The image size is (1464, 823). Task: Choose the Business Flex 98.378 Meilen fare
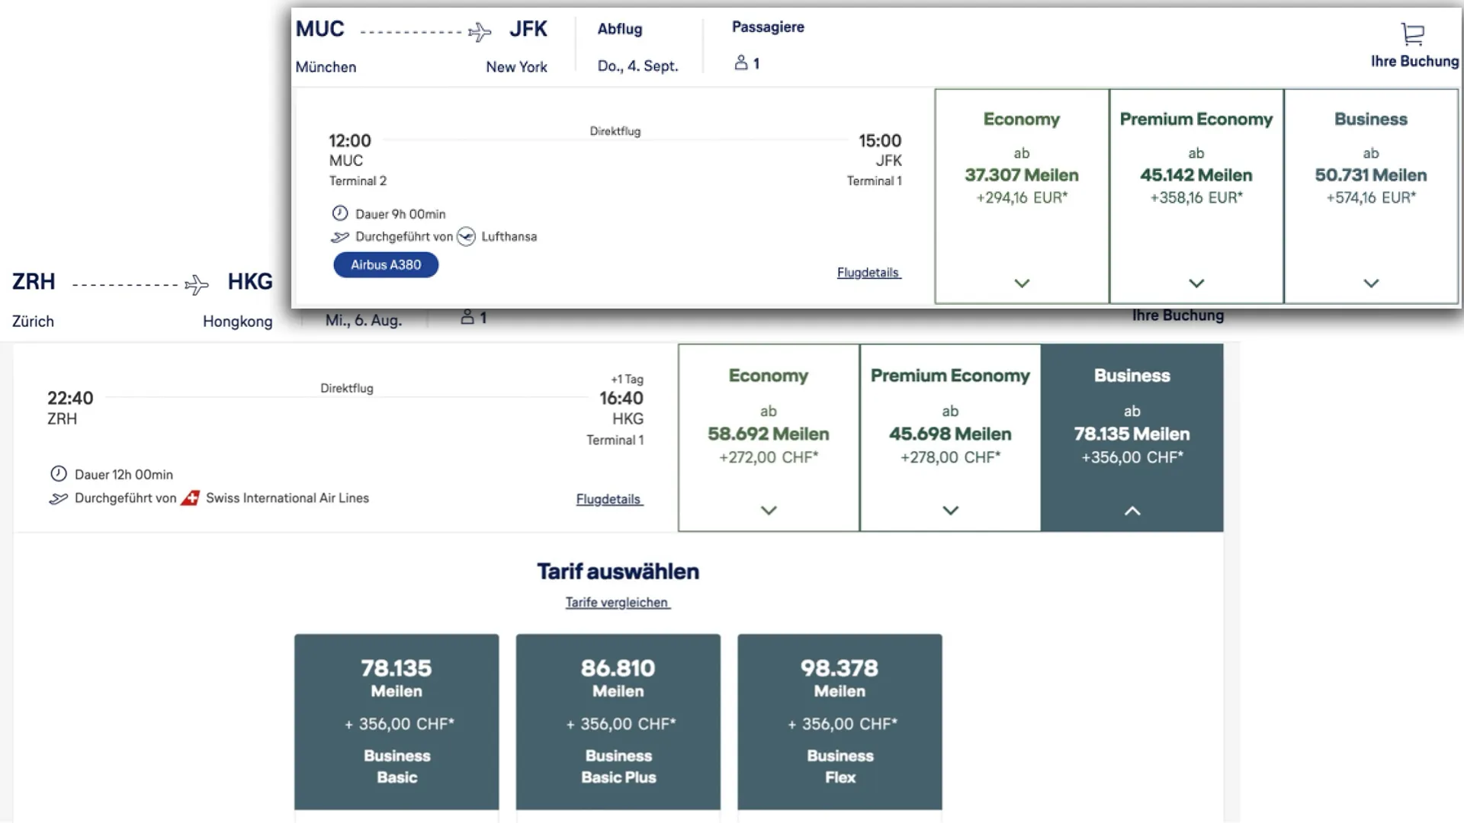[x=840, y=721]
